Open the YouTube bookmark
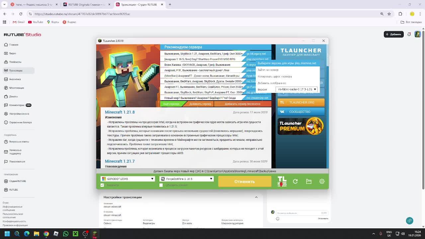The width and height of the screenshot is (425, 239). pos(36,22)
